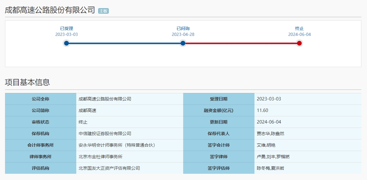
Task: Click the 项目基本信息 section heading
Action: click(28, 82)
